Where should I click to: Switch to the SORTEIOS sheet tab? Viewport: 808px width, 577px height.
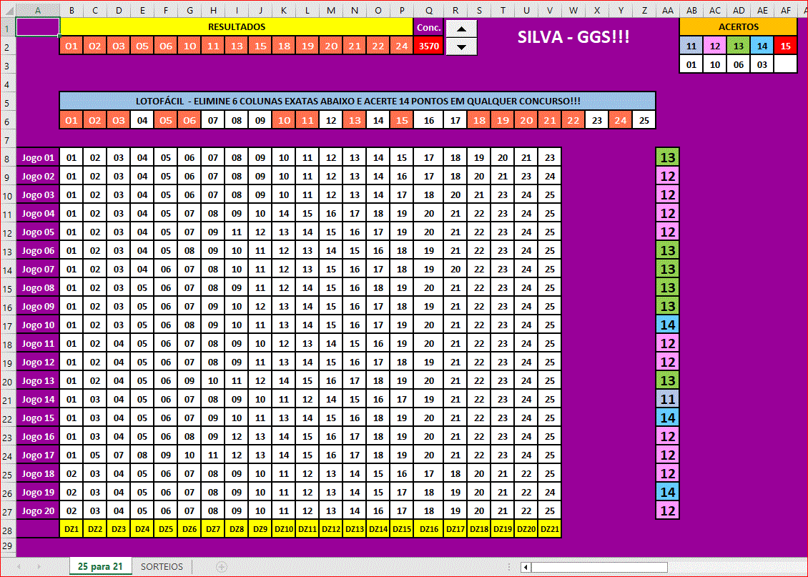coord(162,567)
